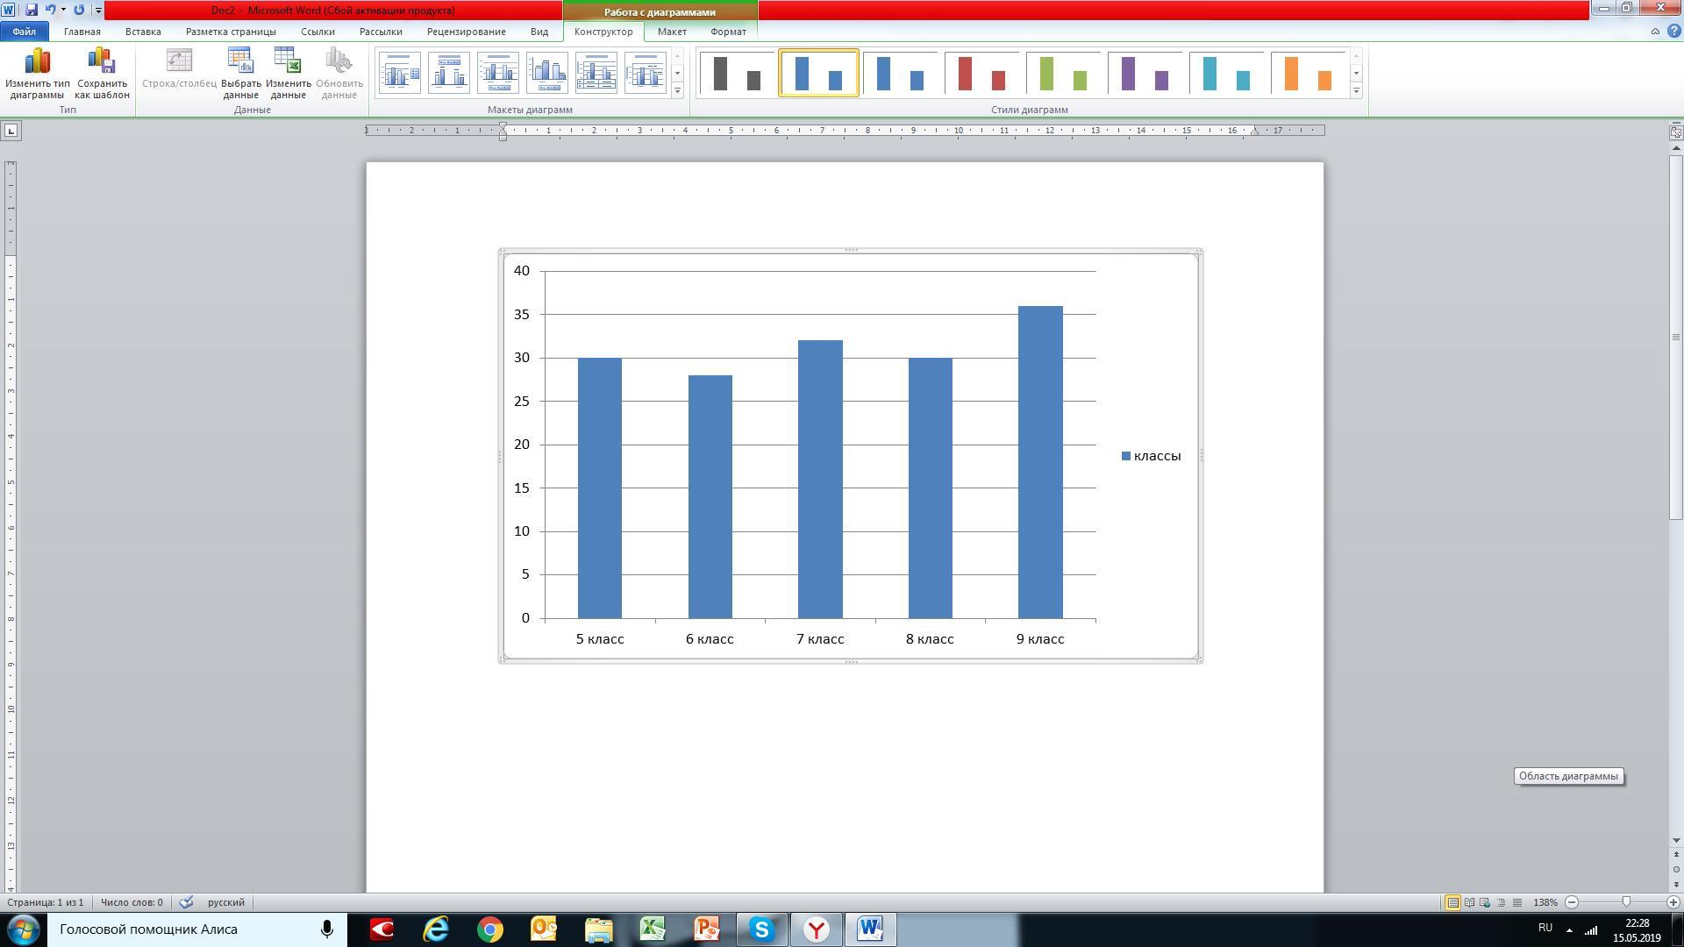Click the русский language button

pyautogui.click(x=225, y=902)
